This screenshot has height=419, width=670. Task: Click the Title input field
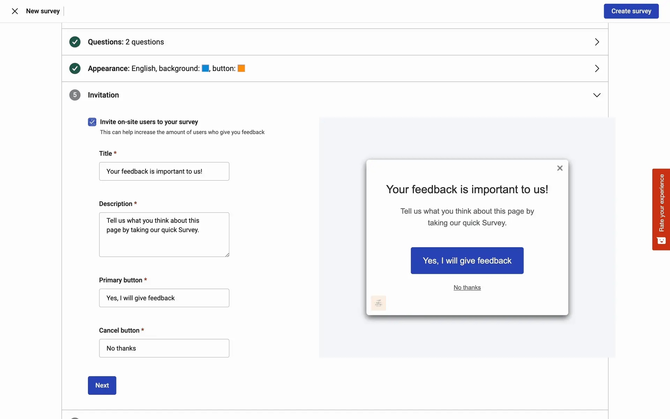pyautogui.click(x=164, y=171)
